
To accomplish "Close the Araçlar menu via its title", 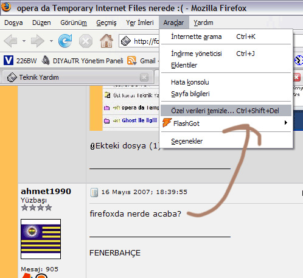I will point(174,23).
